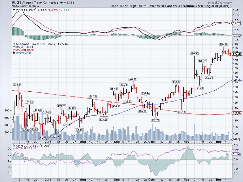Click the 131.14 price label

pyautogui.click(x=146, y=93)
